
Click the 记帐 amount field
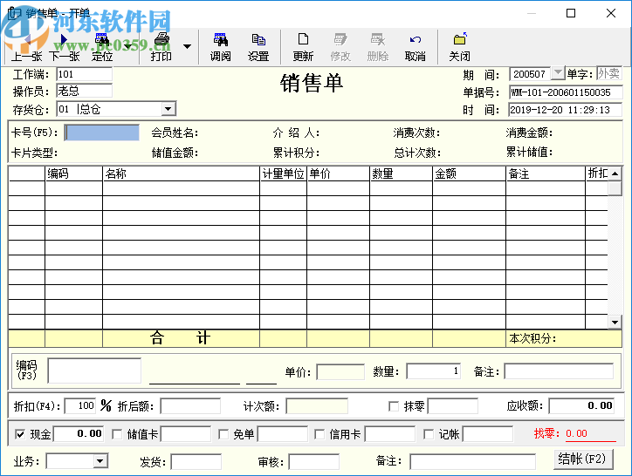(x=488, y=434)
